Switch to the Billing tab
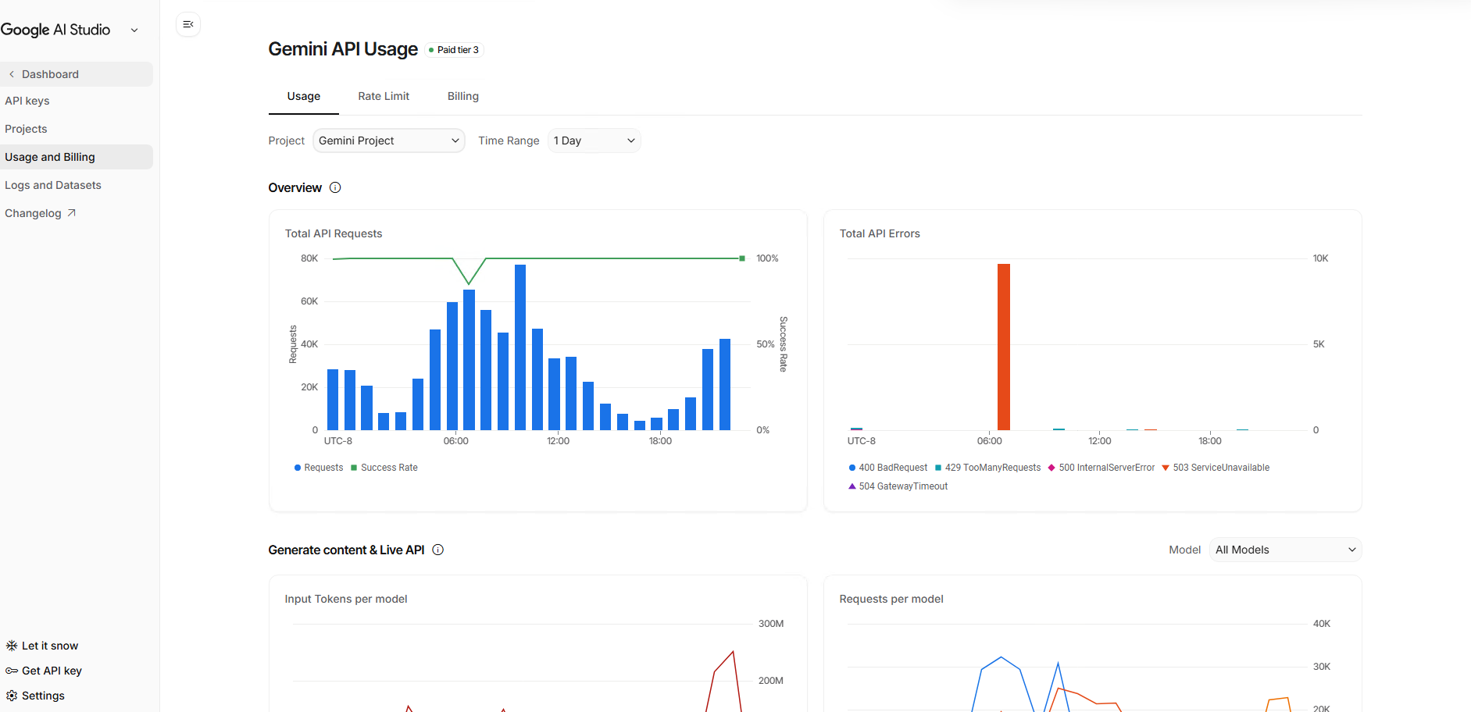This screenshot has height=712, width=1471. tap(463, 96)
